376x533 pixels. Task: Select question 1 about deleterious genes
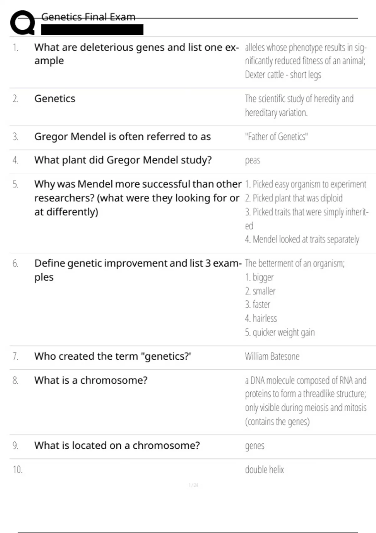coord(136,54)
